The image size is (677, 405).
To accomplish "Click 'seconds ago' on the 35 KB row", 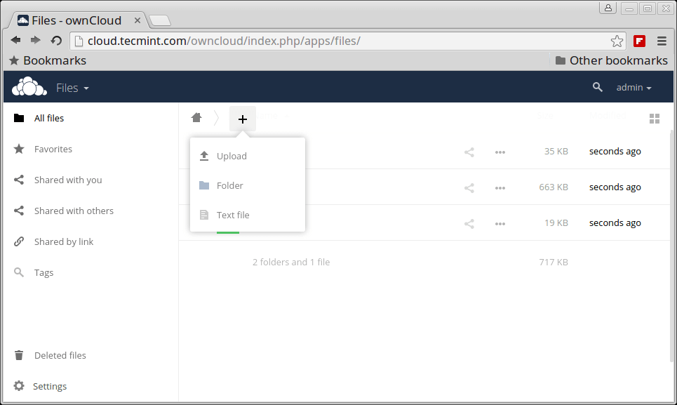I will pyautogui.click(x=615, y=152).
